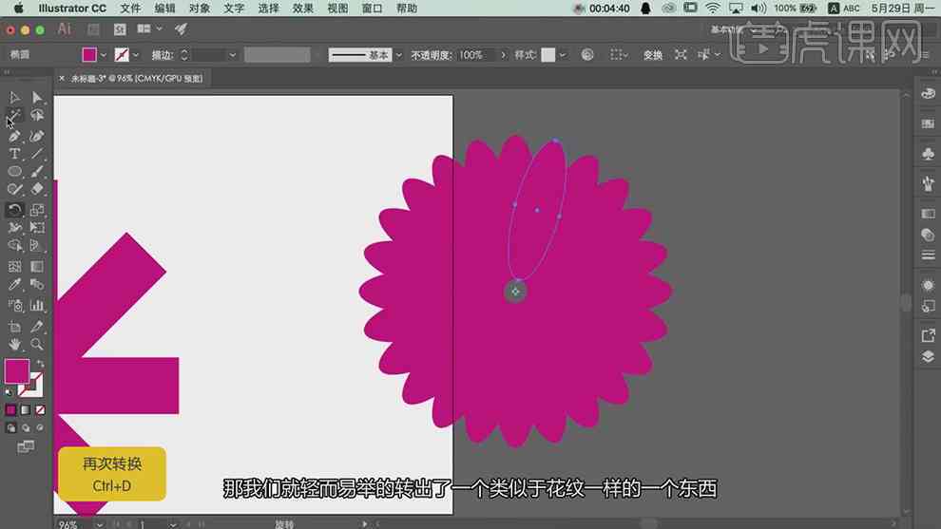
Task: Select the Curvature tool
Action: 37,136
